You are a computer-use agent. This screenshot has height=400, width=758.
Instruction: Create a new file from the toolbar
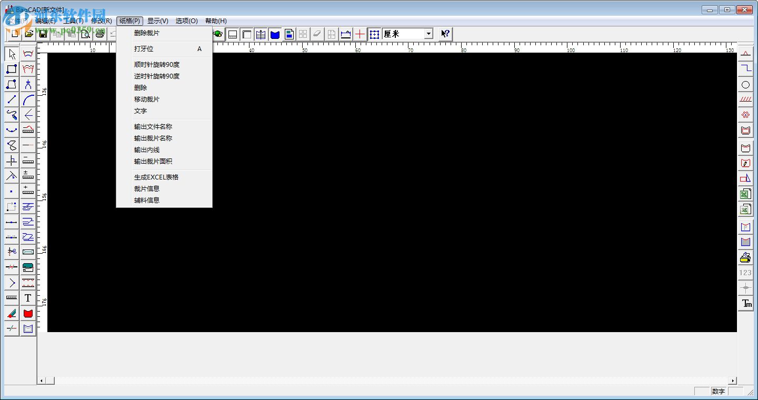(15, 34)
